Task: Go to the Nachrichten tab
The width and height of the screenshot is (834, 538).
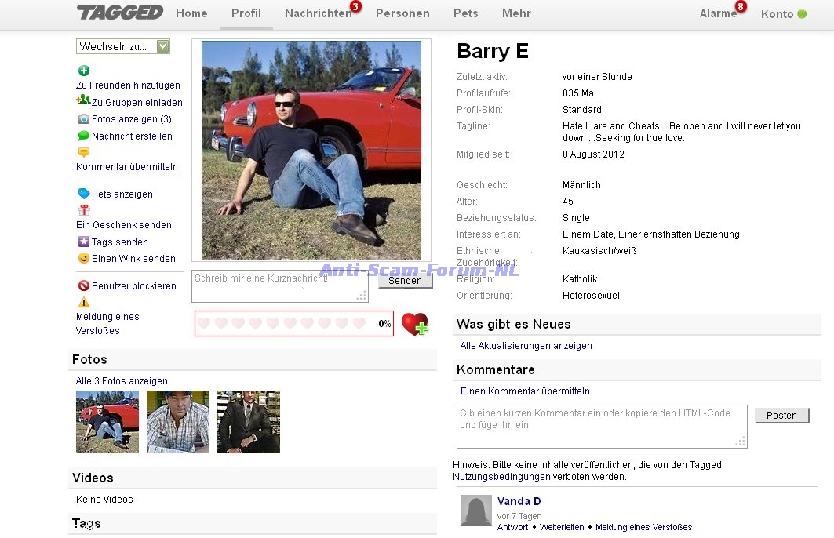Action: pos(318,13)
